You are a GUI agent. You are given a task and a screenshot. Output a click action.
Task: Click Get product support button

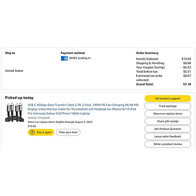pos(168,98)
